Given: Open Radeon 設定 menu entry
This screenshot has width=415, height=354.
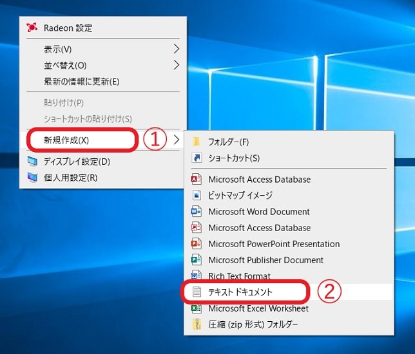Looking at the screenshot, I should [103, 28].
